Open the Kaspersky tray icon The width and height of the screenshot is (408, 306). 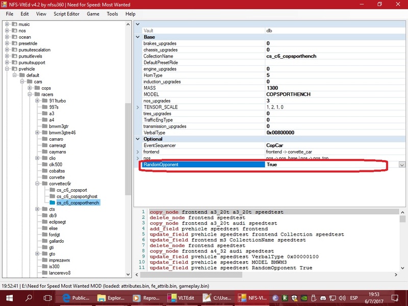point(285,298)
